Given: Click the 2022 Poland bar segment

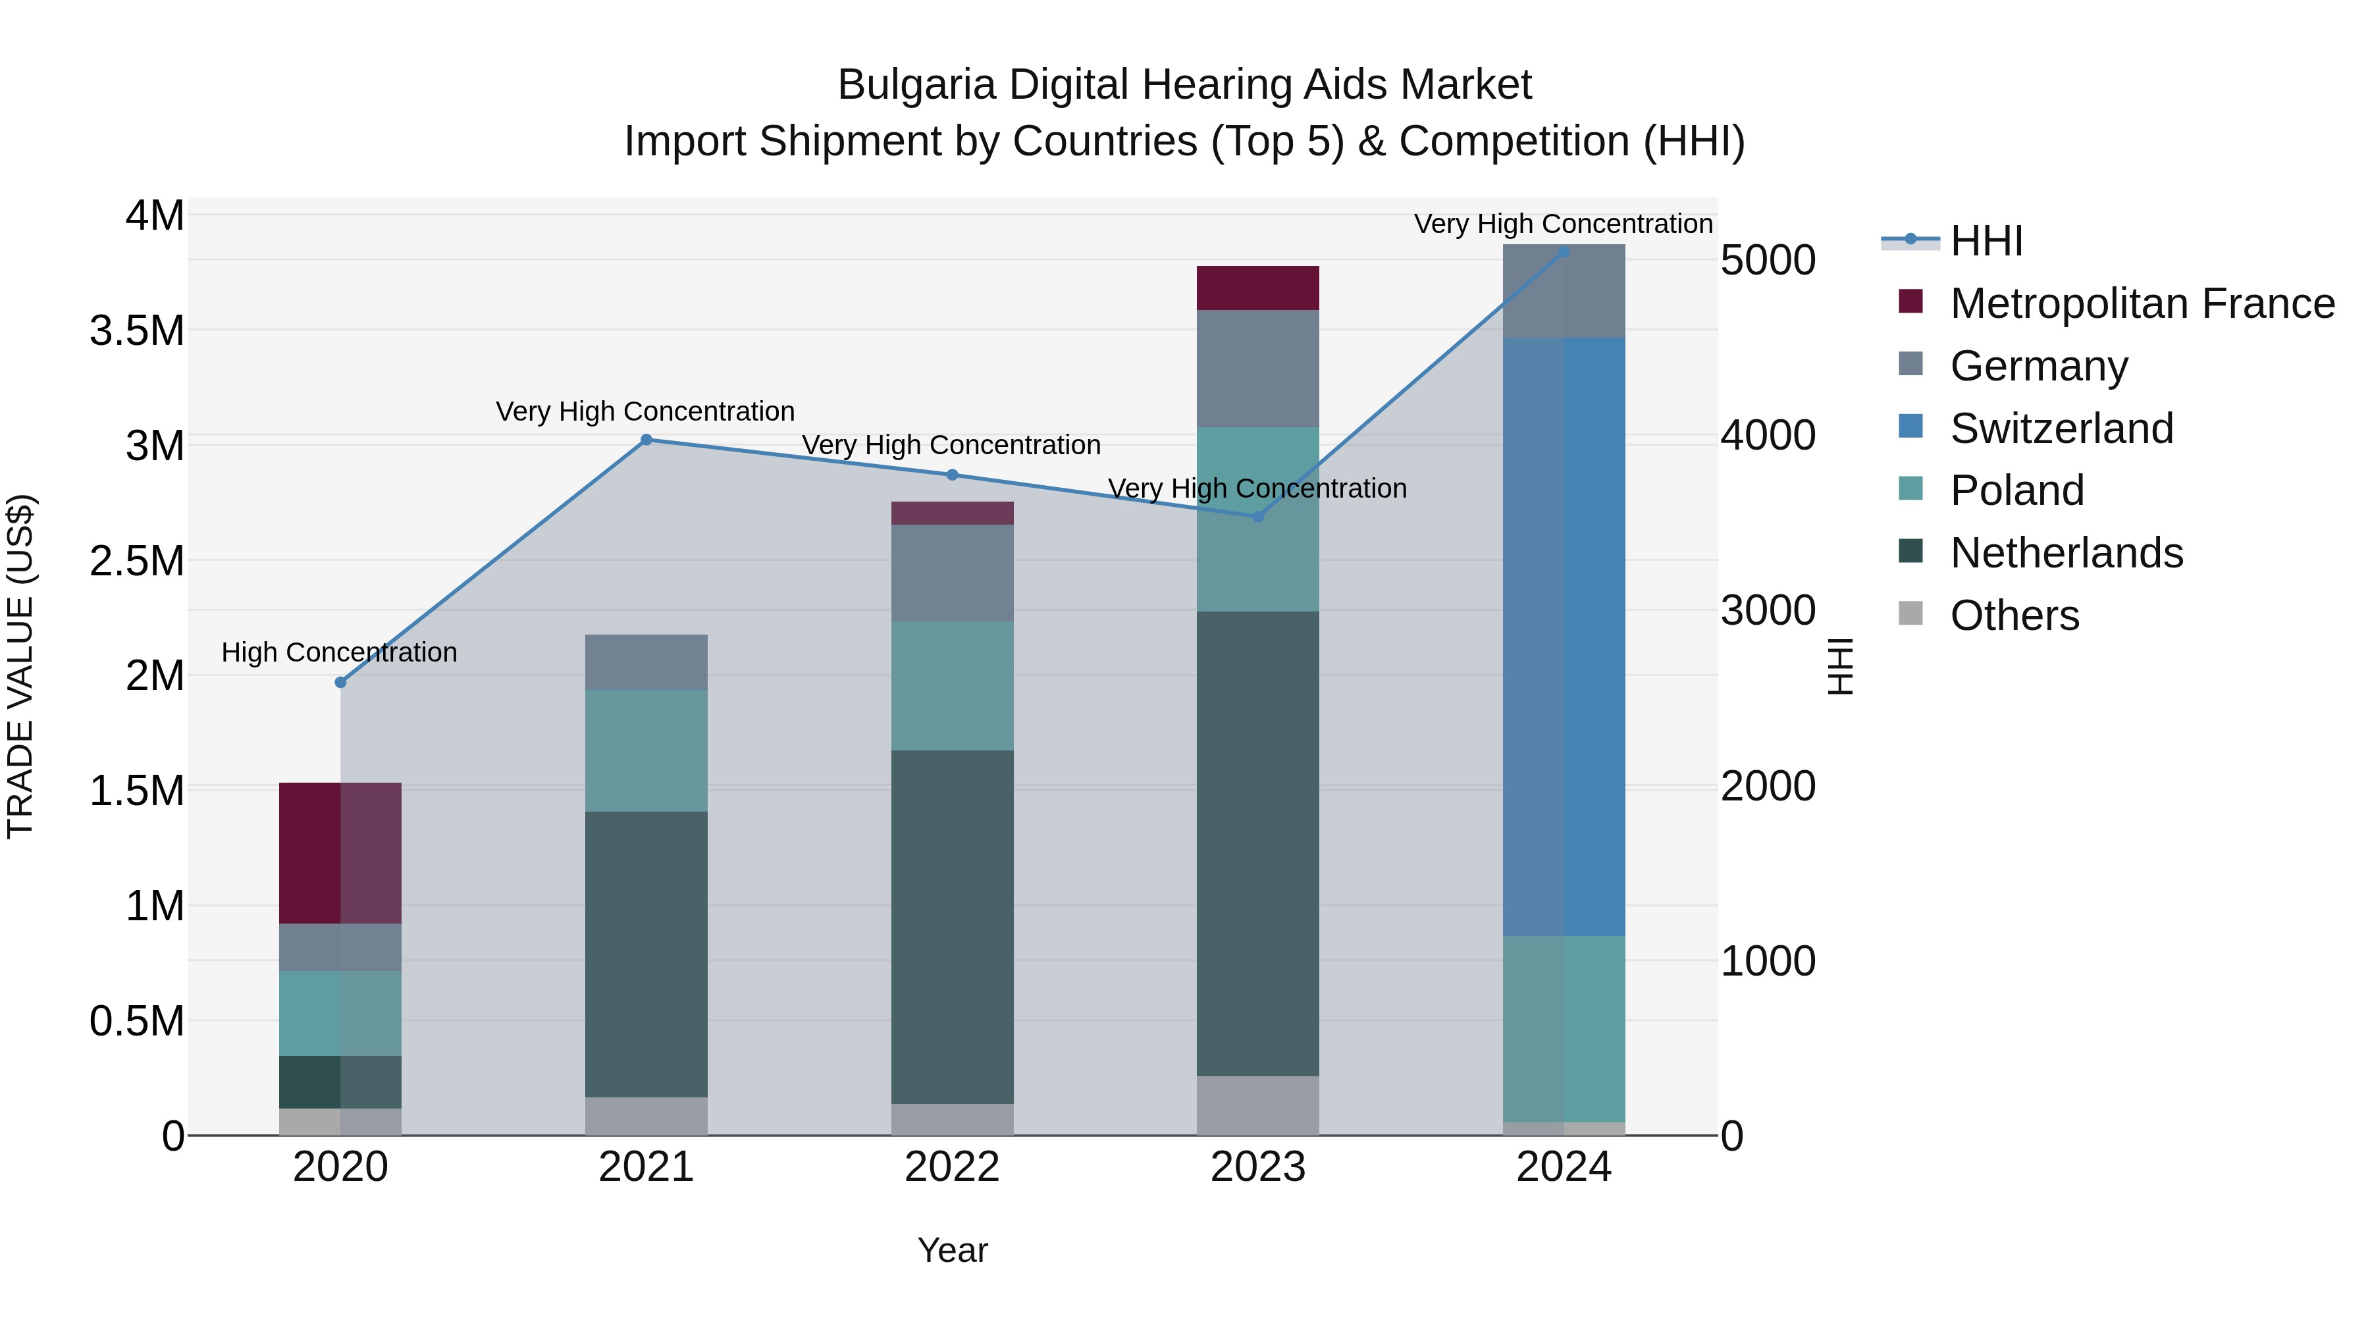Looking at the screenshot, I should coord(952,687).
